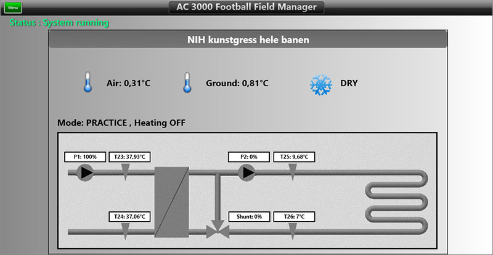Click the T25 sensor triangle marker
Viewport: 493px width, 255px height.
coord(293,172)
